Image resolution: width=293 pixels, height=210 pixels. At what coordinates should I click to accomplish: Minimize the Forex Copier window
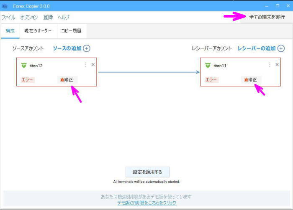267,6
